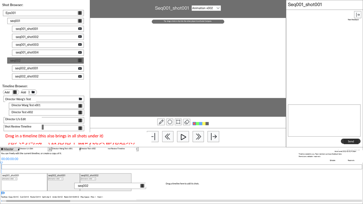The image size is (363, 204).
Task: Click the video icon for seq002_shot002
Action: pyautogui.click(x=80, y=76)
